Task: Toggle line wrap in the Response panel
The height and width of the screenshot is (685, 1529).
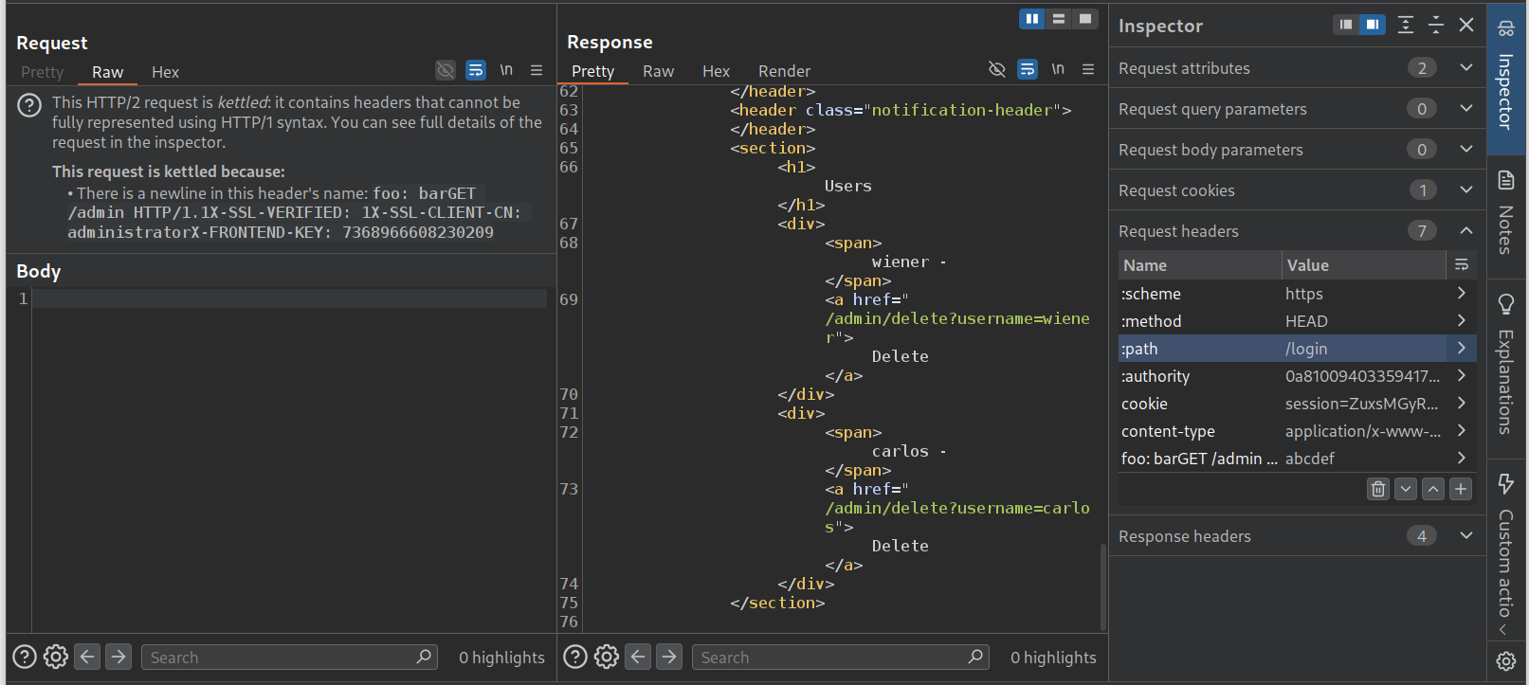Action: pyautogui.click(x=1027, y=69)
